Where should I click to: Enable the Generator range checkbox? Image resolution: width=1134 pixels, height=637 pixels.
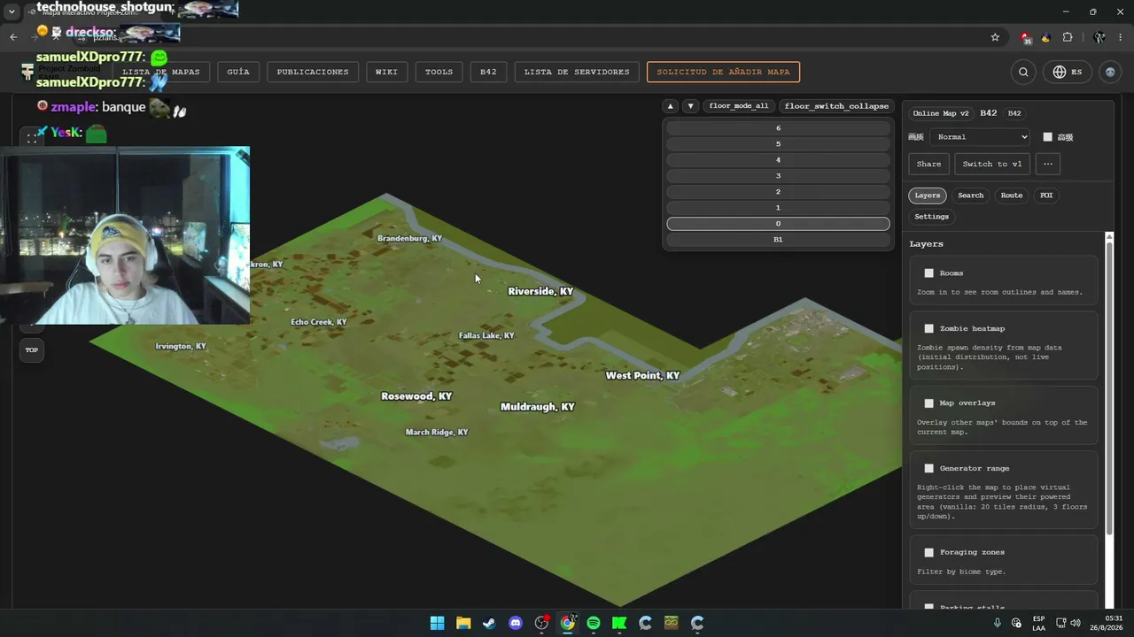[928, 469]
